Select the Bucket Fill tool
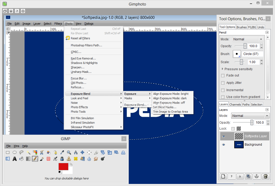The width and height of the screenshot is (275, 186). [x=21, y=159]
